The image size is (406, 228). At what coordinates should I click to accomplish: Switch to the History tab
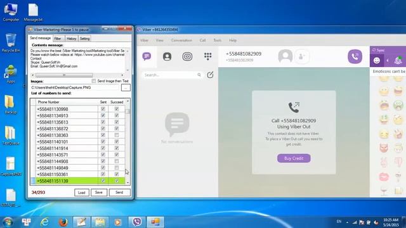point(72,39)
